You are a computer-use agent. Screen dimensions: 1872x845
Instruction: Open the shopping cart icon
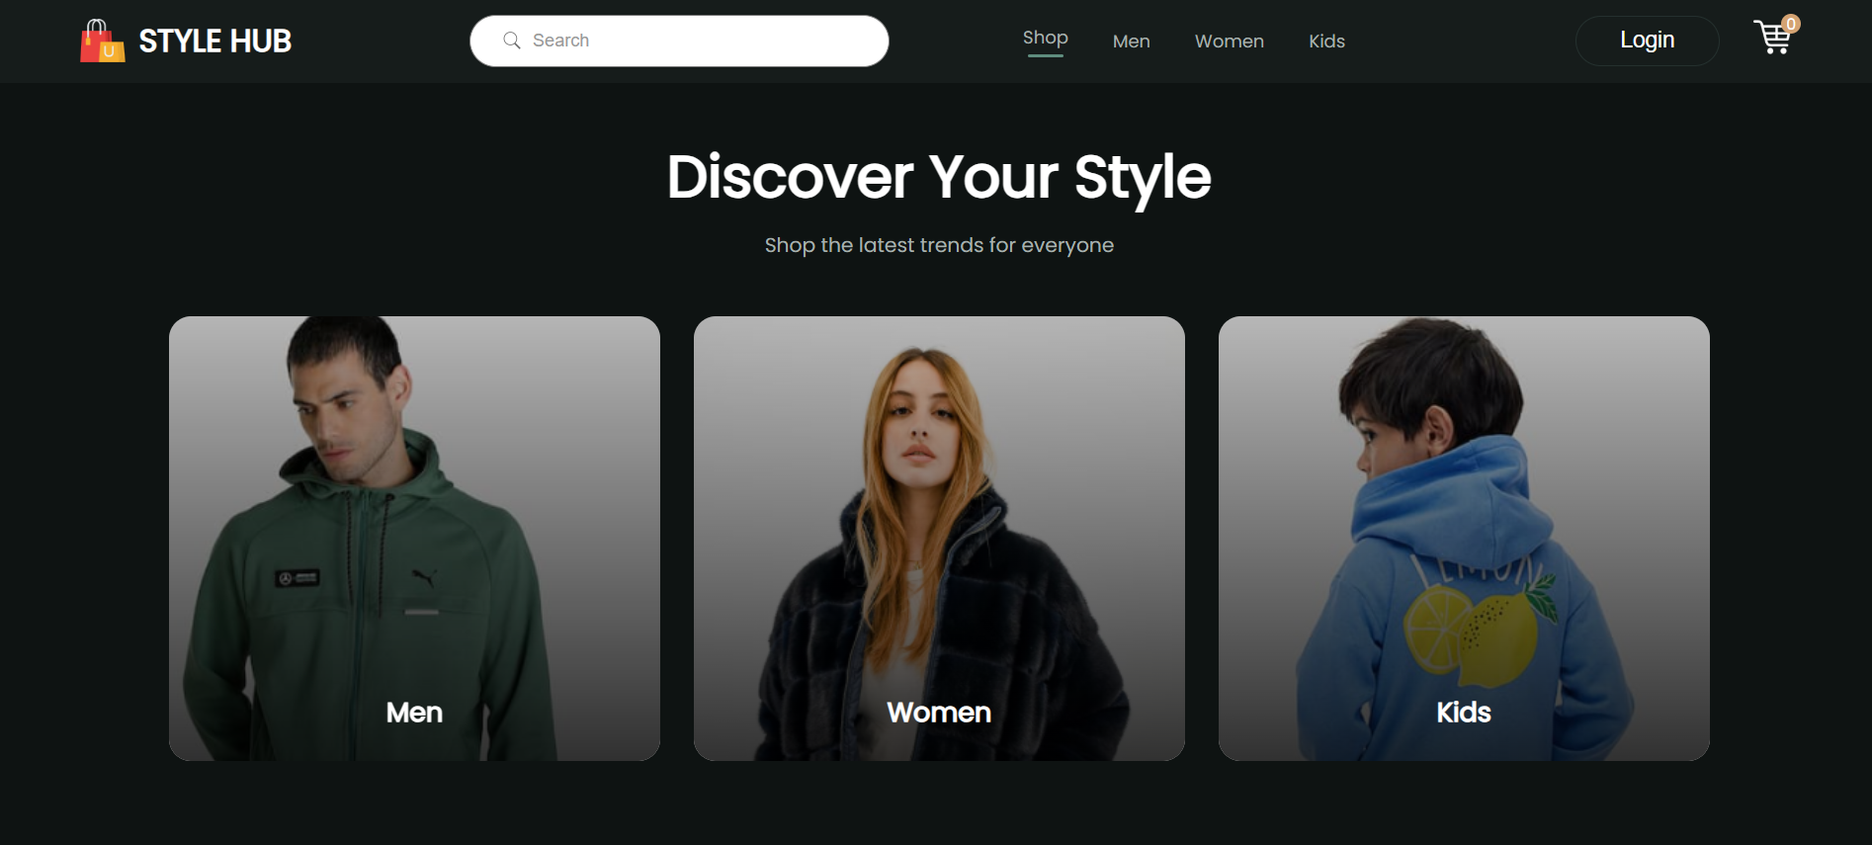(x=1772, y=40)
